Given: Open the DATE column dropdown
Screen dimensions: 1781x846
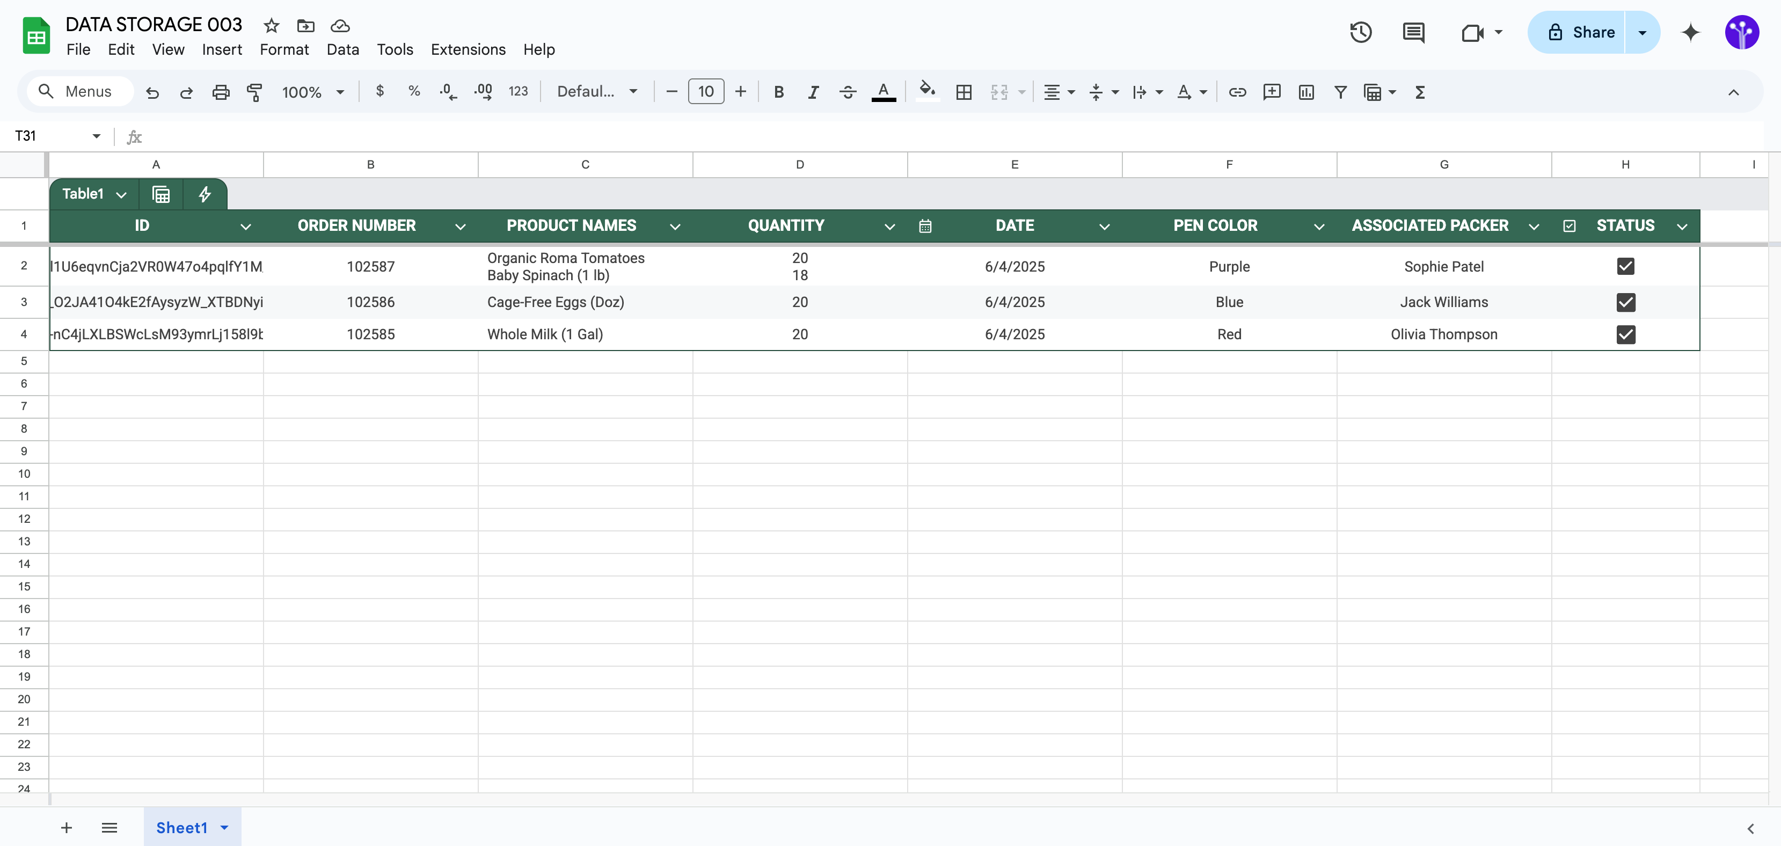Looking at the screenshot, I should click(1105, 227).
